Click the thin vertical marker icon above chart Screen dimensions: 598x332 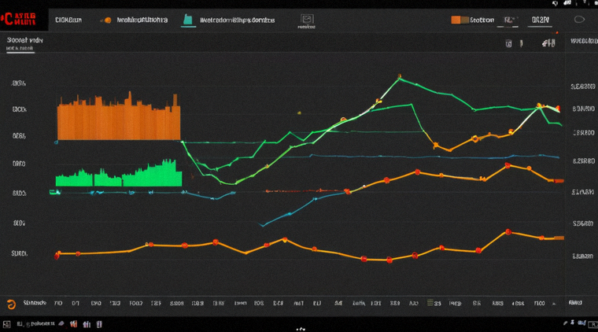(x=521, y=44)
